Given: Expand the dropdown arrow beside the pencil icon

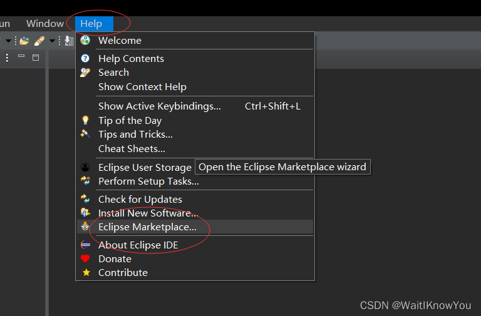Looking at the screenshot, I should [53, 41].
